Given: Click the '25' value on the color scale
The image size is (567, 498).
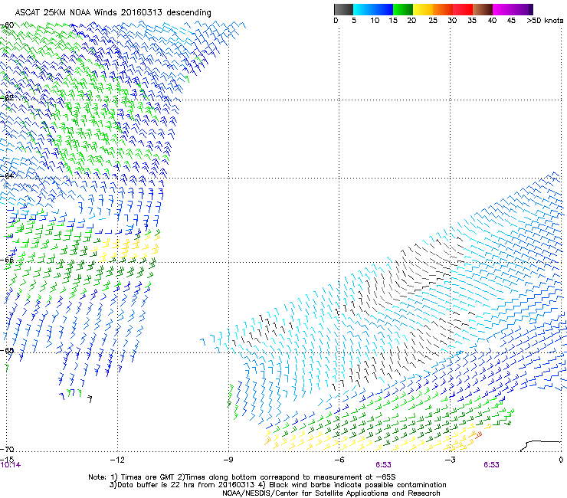Looking at the screenshot, I should [x=433, y=21].
